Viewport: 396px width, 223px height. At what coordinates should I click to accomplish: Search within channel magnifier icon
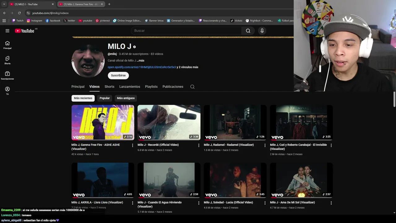pos(192,87)
